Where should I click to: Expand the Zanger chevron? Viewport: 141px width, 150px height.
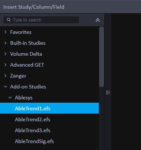5,76
